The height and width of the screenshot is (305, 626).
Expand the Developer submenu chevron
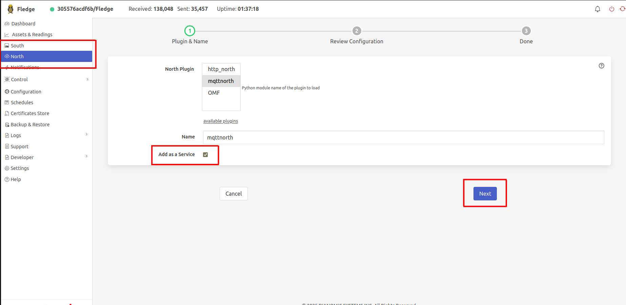click(87, 156)
